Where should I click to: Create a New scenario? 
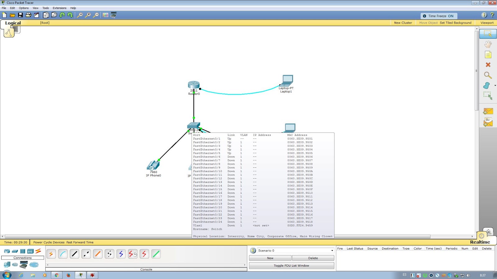pyautogui.click(x=270, y=258)
